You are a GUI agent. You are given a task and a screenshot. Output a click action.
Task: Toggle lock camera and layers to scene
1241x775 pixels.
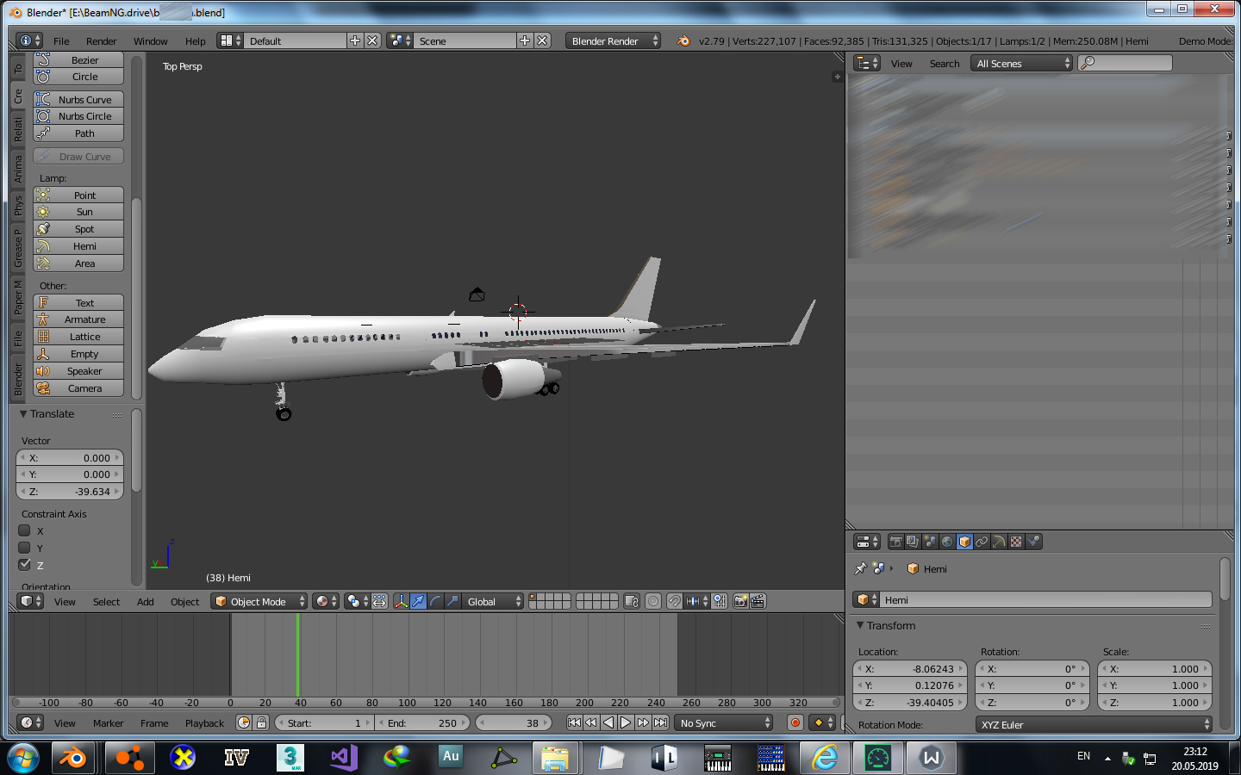pyautogui.click(x=632, y=601)
